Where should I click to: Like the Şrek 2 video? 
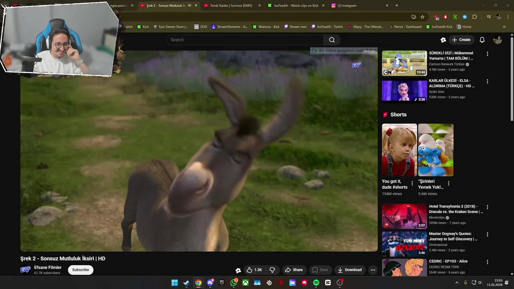(x=254, y=270)
